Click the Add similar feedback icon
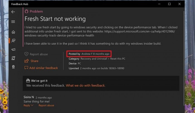This screenshot has height=113, width=195. click(26, 68)
